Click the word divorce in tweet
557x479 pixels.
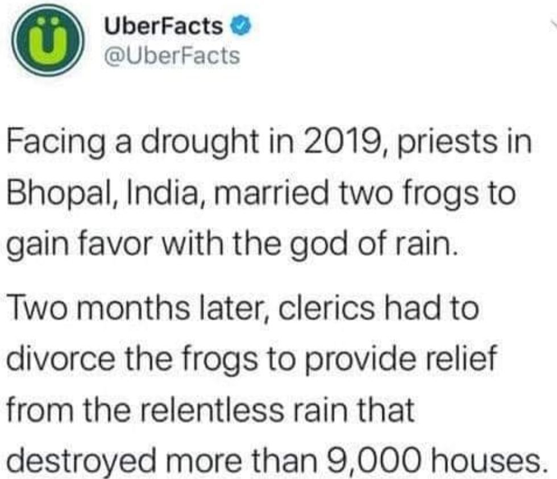(61, 358)
